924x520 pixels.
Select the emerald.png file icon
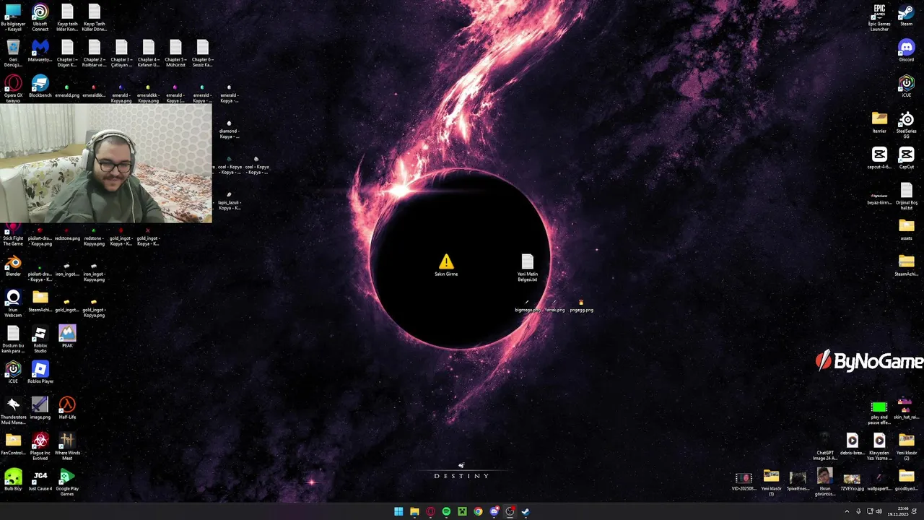pos(67,91)
